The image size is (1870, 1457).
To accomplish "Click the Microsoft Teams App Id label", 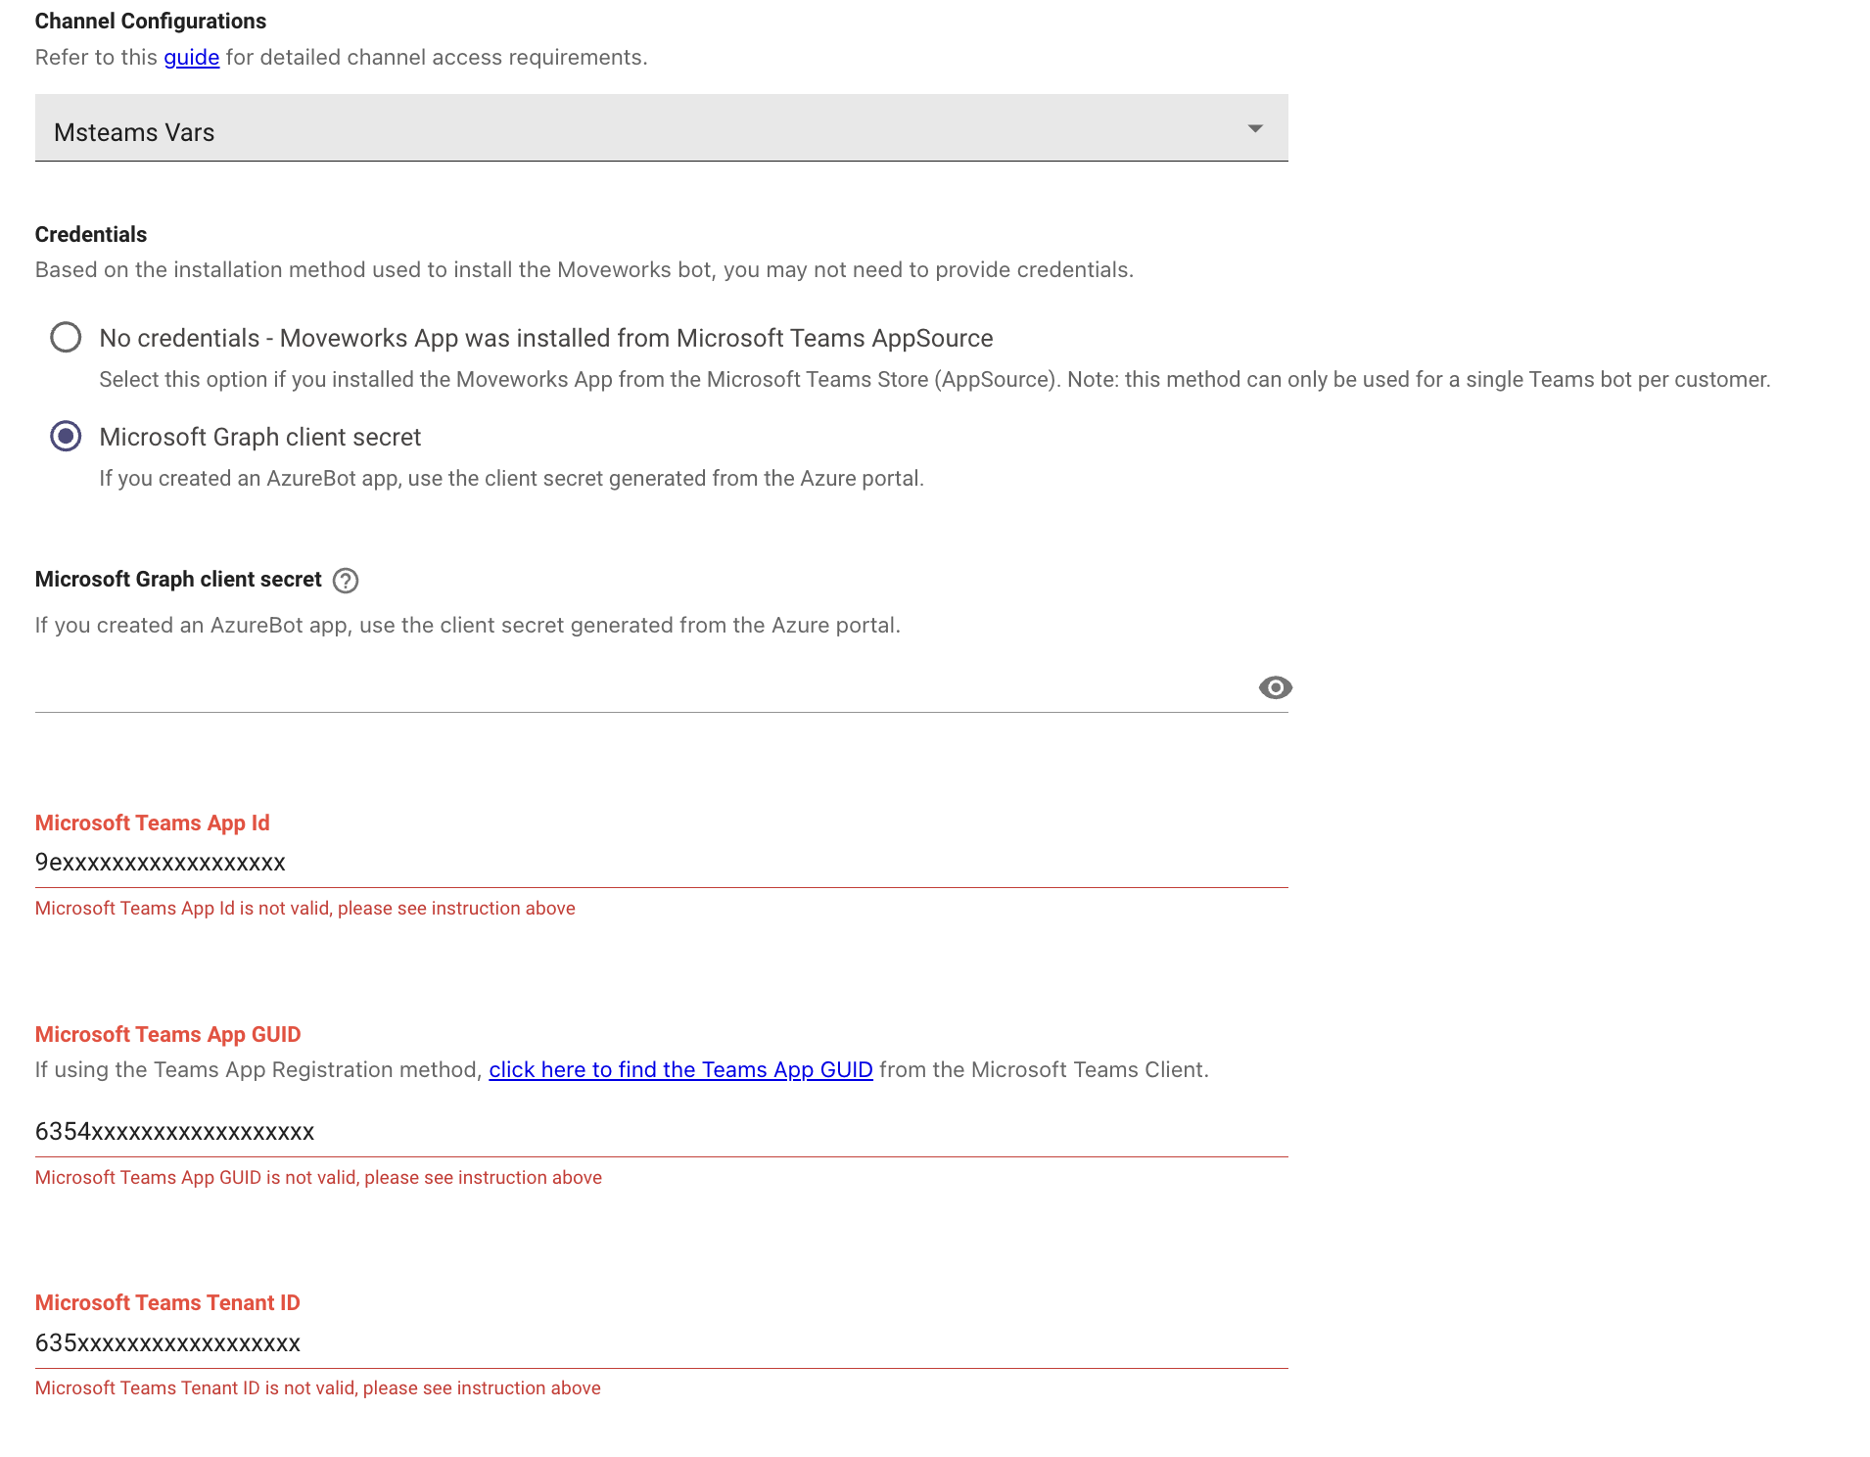I will (x=153, y=823).
